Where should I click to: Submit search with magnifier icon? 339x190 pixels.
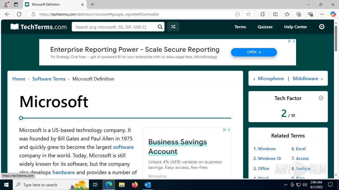pos(160,27)
